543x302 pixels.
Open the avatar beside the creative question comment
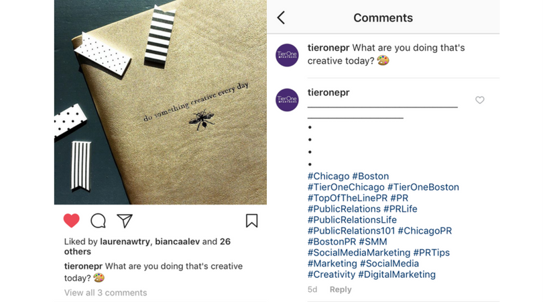287,55
